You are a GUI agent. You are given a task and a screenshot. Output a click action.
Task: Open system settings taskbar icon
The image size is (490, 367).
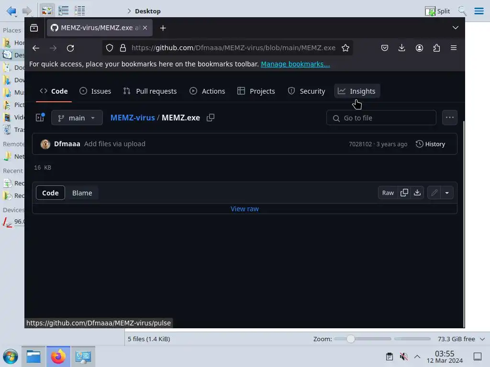pos(83,356)
